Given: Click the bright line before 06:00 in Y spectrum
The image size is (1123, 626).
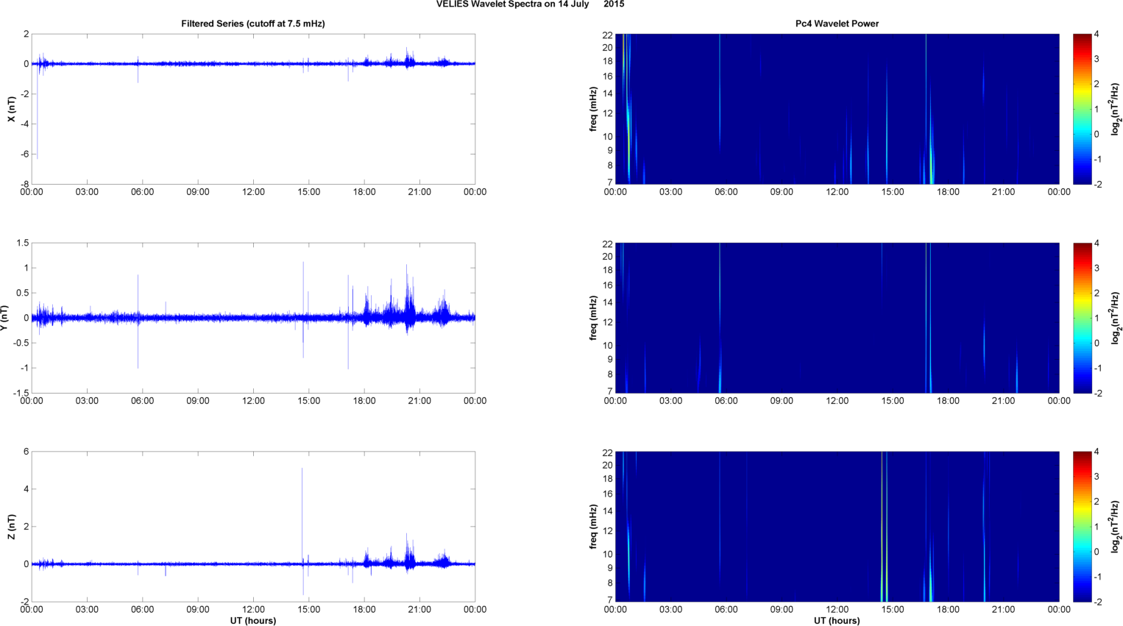Looking at the screenshot, I should pyautogui.click(x=720, y=318).
